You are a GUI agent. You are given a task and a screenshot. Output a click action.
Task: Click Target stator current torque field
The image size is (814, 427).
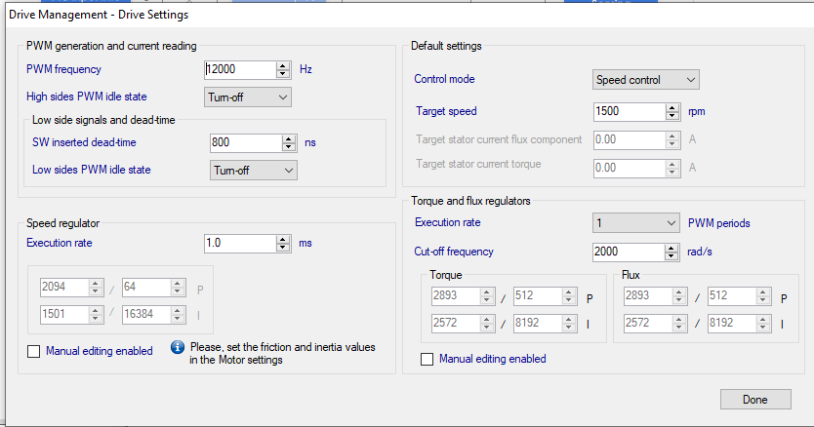click(631, 168)
